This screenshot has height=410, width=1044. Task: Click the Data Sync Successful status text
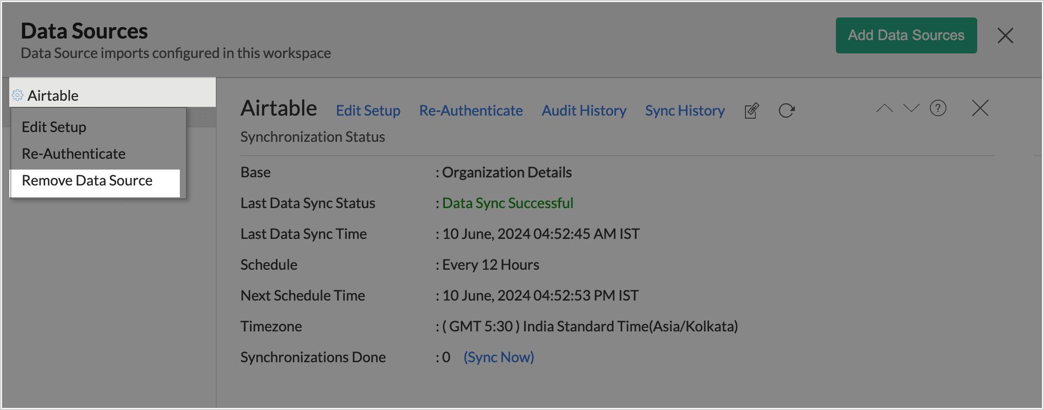point(508,203)
